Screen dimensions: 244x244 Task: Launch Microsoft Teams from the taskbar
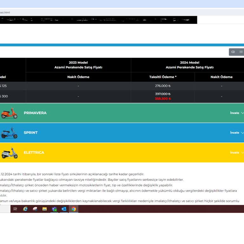point(54,209)
